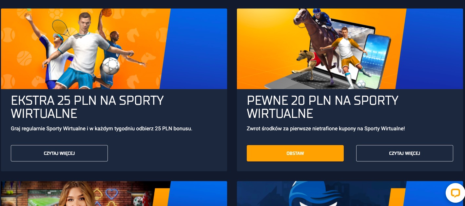Click the Zwrot środków promo description text
This screenshot has width=465, height=206.
click(x=326, y=129)
